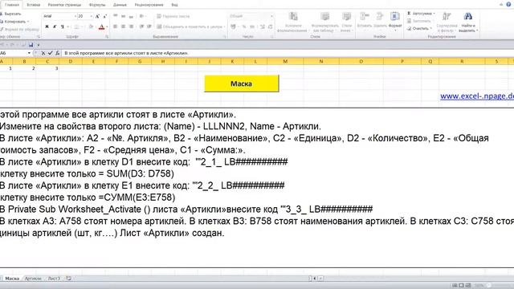514x289 pixels.
Task: Click Merge and Center (Объединить и поместить в центре)
Action: (x=191, y=26)
